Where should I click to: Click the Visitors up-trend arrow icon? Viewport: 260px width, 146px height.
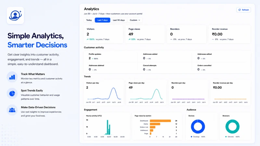coord(87,39)
